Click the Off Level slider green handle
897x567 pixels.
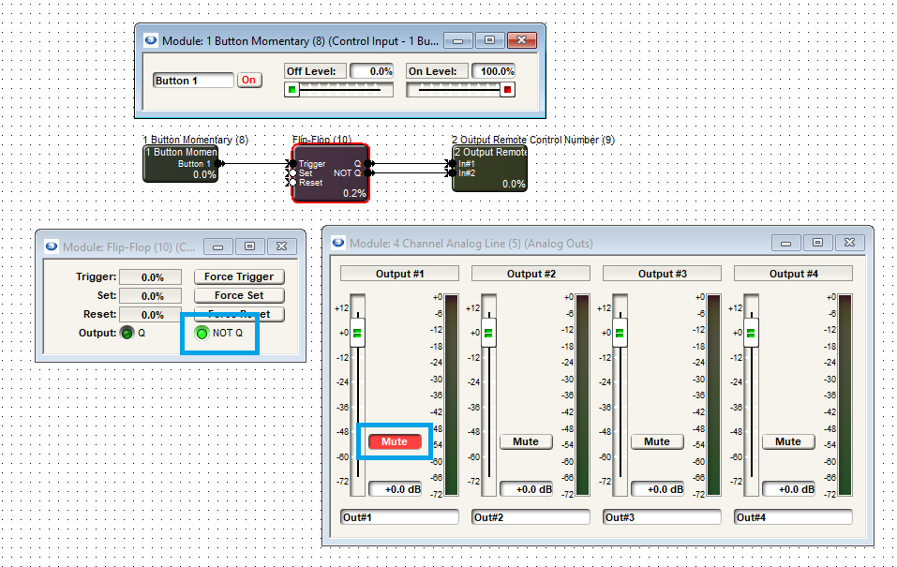point(292,90)
